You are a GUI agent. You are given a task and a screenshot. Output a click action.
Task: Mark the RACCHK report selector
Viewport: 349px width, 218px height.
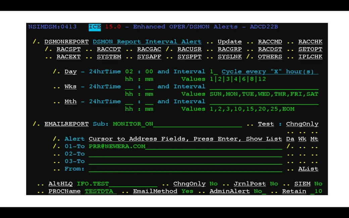pos(290,42)
